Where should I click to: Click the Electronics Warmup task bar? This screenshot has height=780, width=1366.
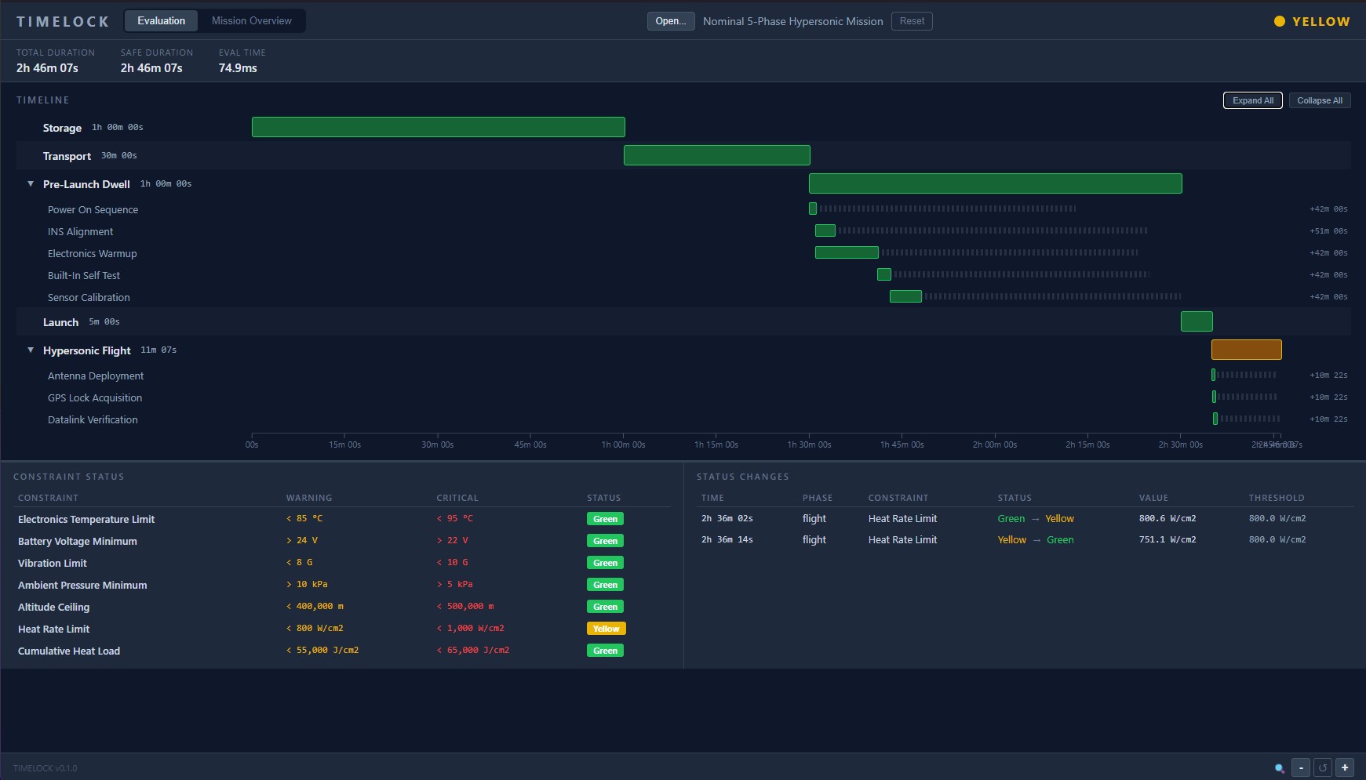[x=847, y=252]
